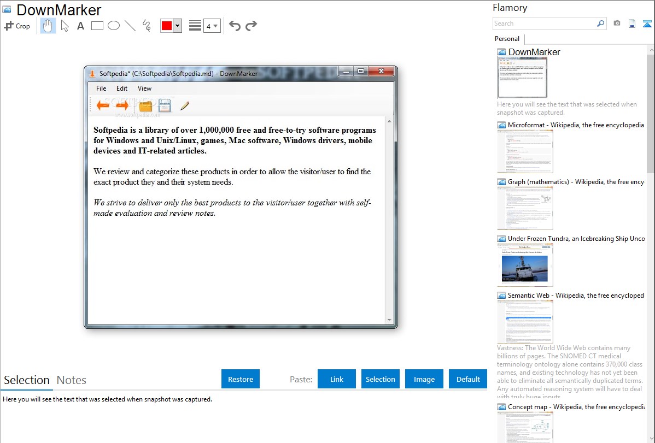
Task: Click the Semantic Web - Wikipedia title text
Action: click(x=576, y=295)
